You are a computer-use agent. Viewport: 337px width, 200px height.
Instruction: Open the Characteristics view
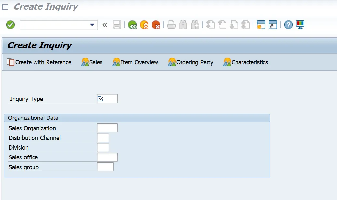coord(246,62)
